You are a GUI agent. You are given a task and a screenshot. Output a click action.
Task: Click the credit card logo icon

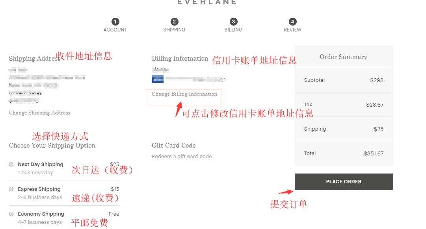point(158,79)
